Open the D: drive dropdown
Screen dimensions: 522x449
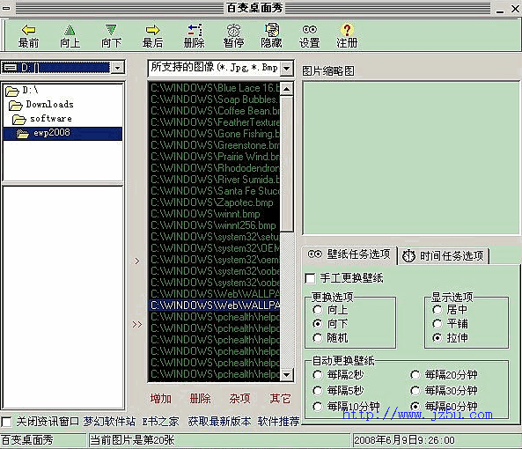117,68
